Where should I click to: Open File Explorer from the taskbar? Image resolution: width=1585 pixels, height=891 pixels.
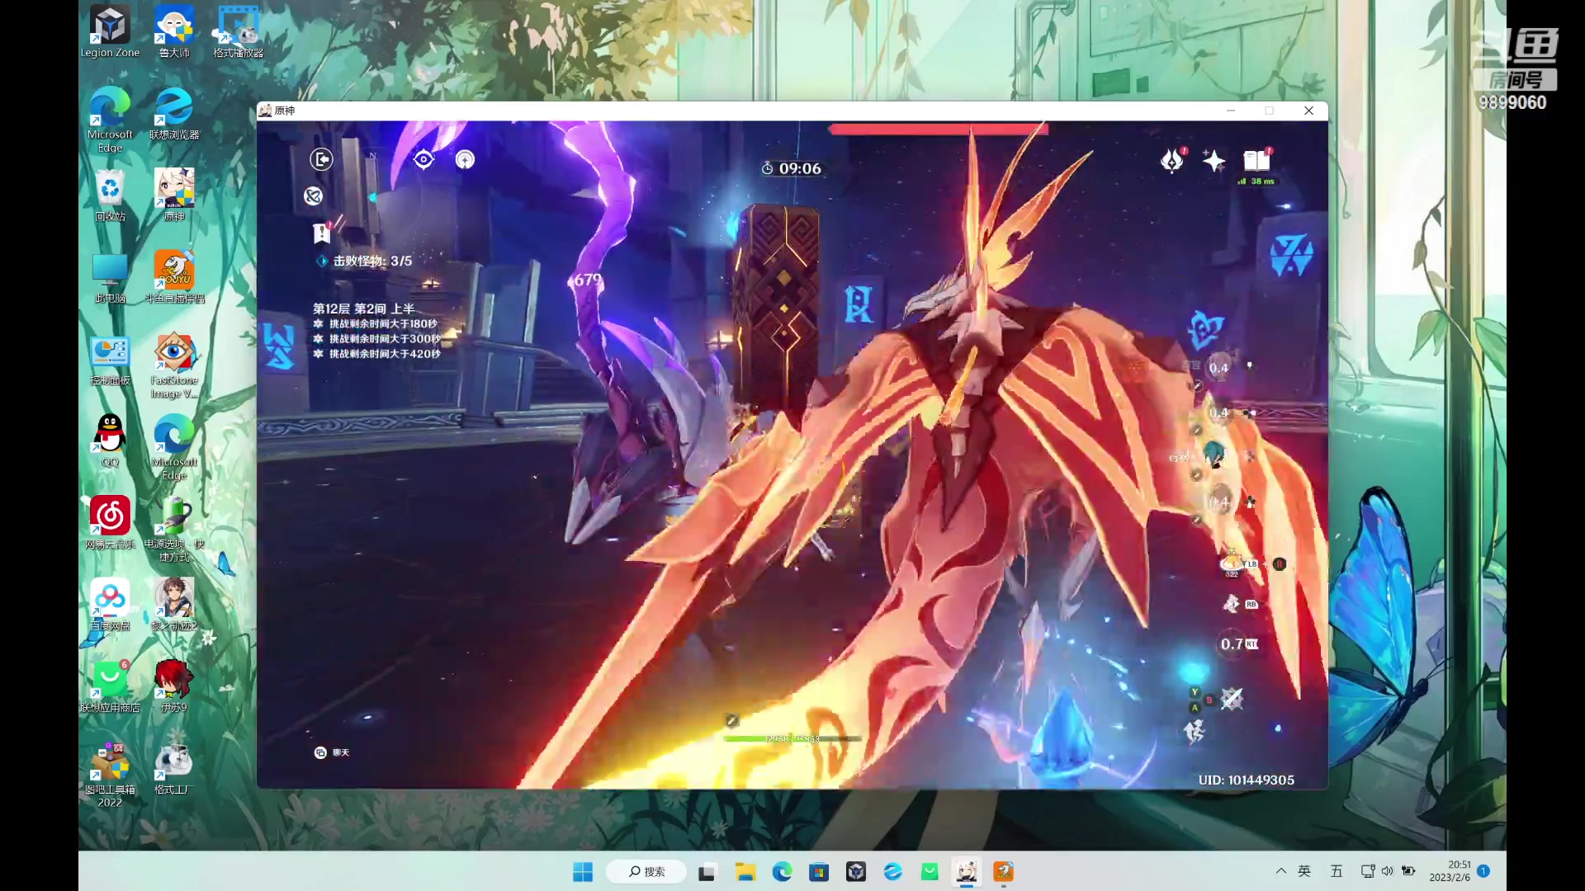pos(745,872)
